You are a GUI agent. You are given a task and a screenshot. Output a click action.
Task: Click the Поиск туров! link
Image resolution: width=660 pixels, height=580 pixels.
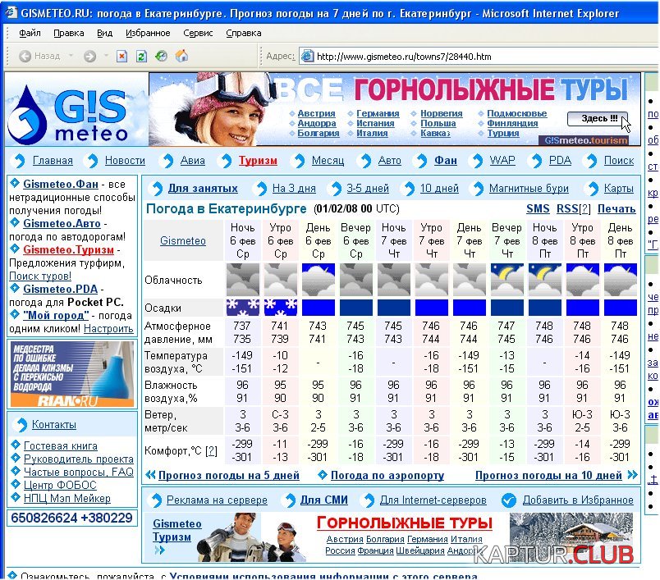click(40, 276)
